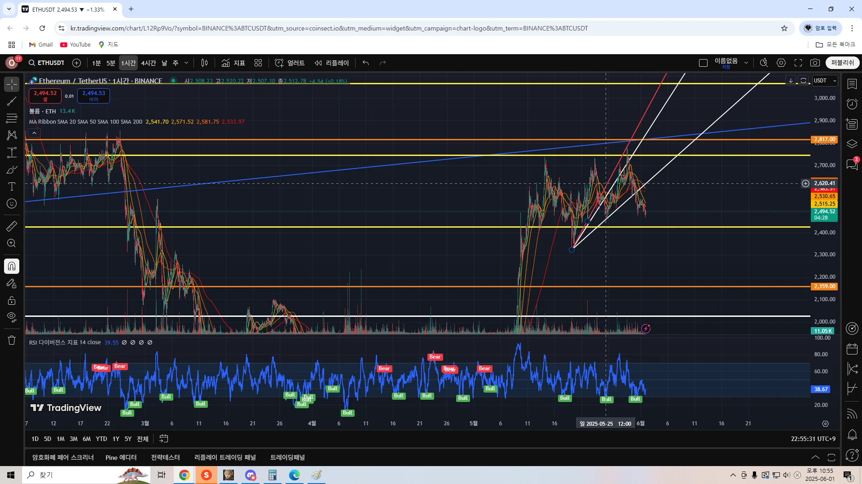The image size is (862, 484).
Task: Toggle the magnet snap mode
Action: (x=12, y=267)
